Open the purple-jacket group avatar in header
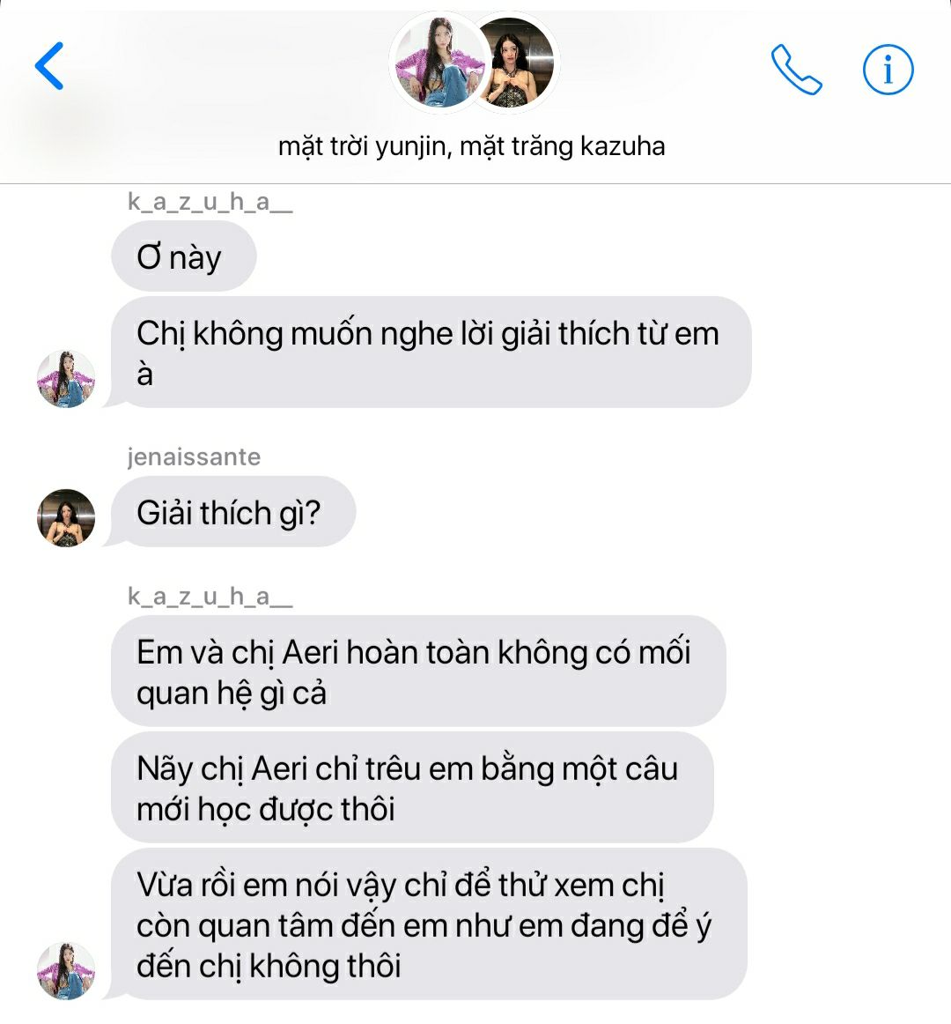Image resolution: width=951 pixels, height=1024 pixels. pyautogui.click(x=440, y=62)
